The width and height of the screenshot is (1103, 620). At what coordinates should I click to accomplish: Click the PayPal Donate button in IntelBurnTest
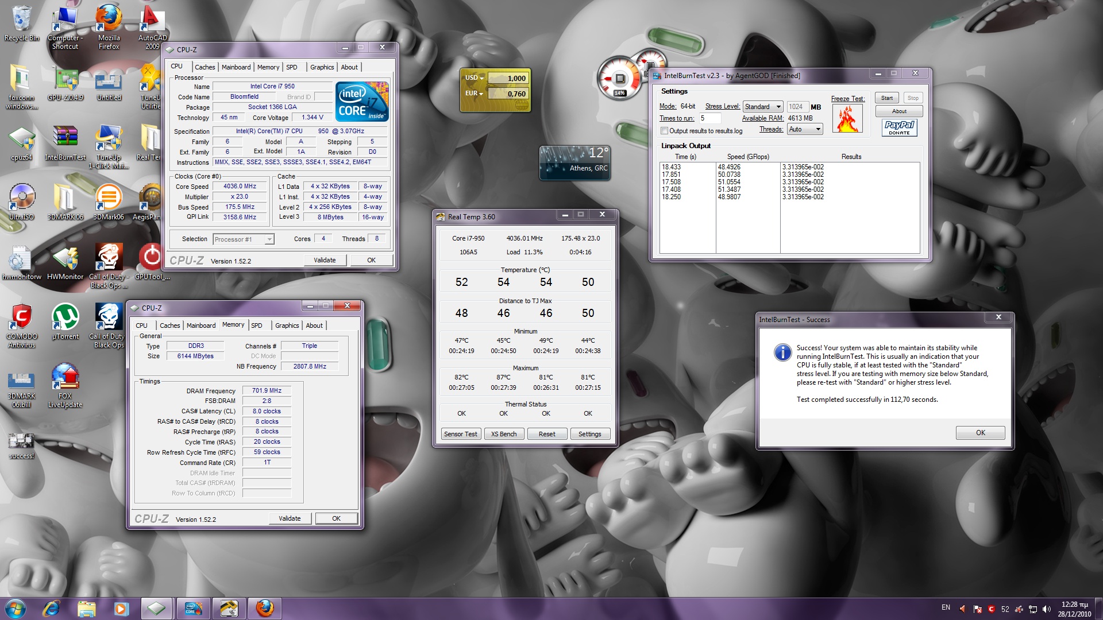(x=899, y=127)
